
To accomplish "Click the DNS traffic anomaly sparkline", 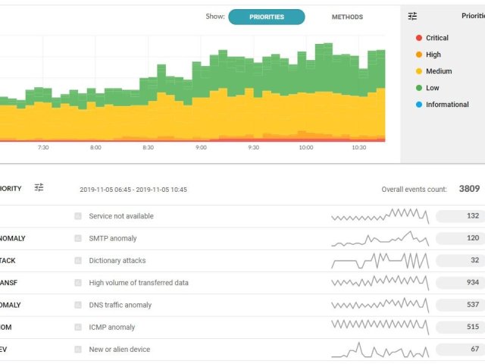I will point(380,305).
